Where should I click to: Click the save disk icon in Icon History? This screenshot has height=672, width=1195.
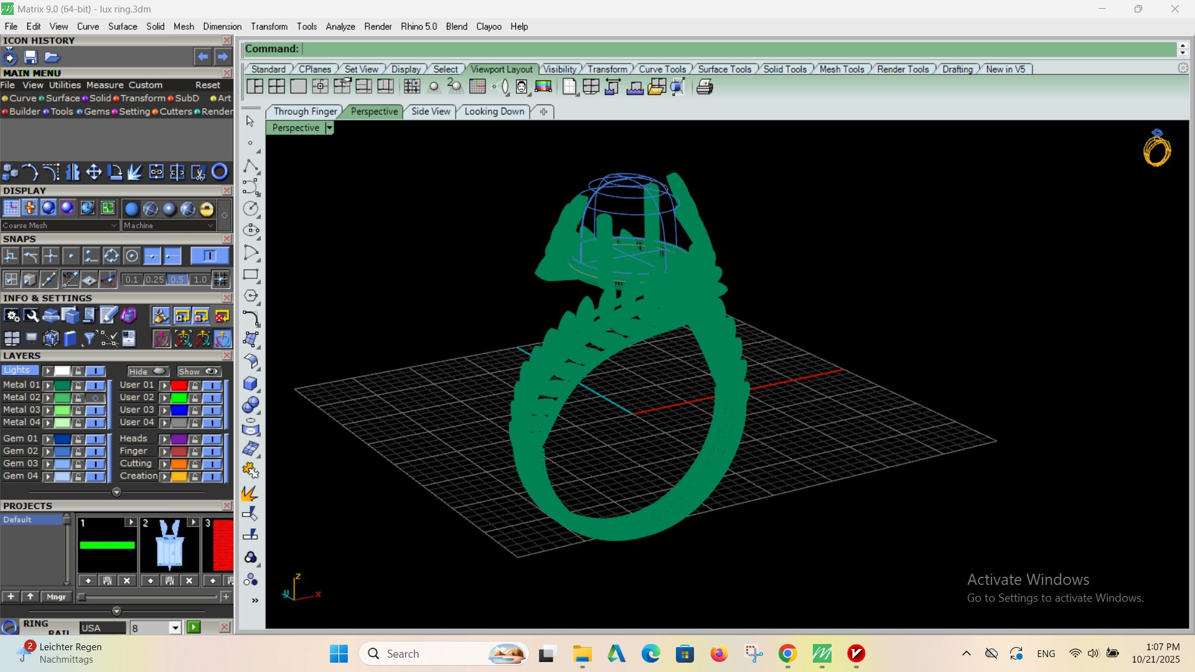[30, 57]
